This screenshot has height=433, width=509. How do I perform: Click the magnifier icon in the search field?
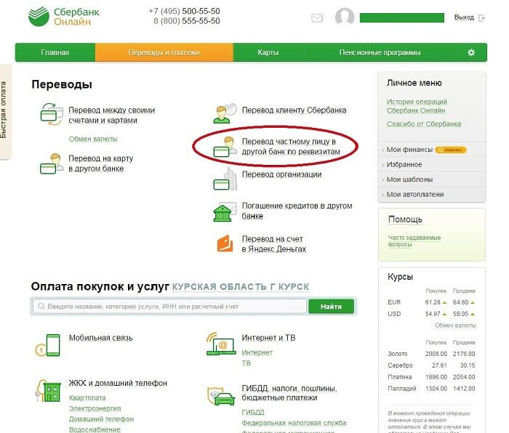[41, 306]
